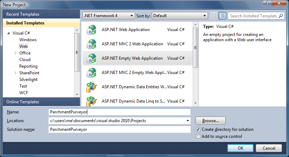This screenshot has width=289, height=157.
Task: Click the Dynamic Data Entities template icon
Action: pos(92,87)
